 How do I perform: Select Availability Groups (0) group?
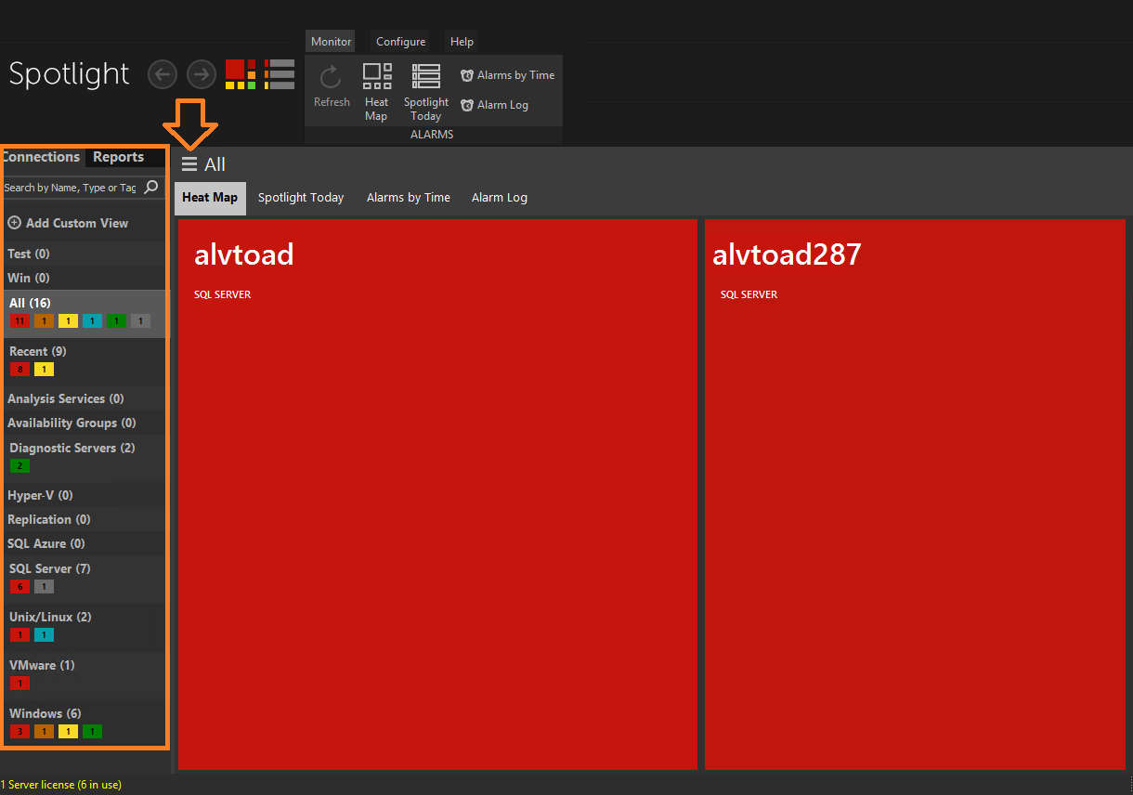85,423
